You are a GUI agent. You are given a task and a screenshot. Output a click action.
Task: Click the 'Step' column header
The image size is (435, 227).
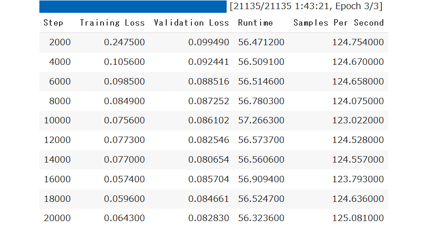click(x=53, y=23)
